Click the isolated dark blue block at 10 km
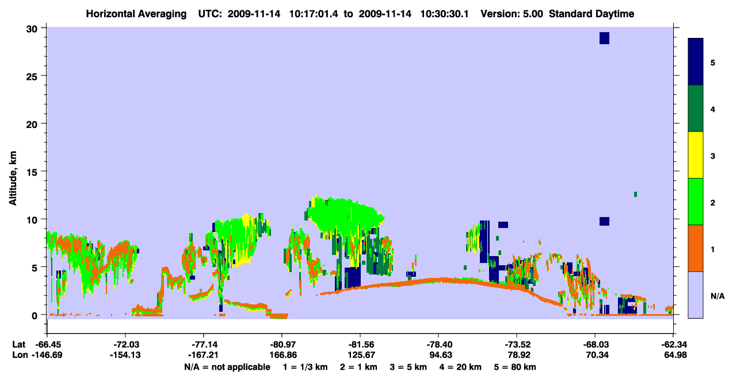The width and height of the screenshot is (748, 383). [x=604, y=221]
